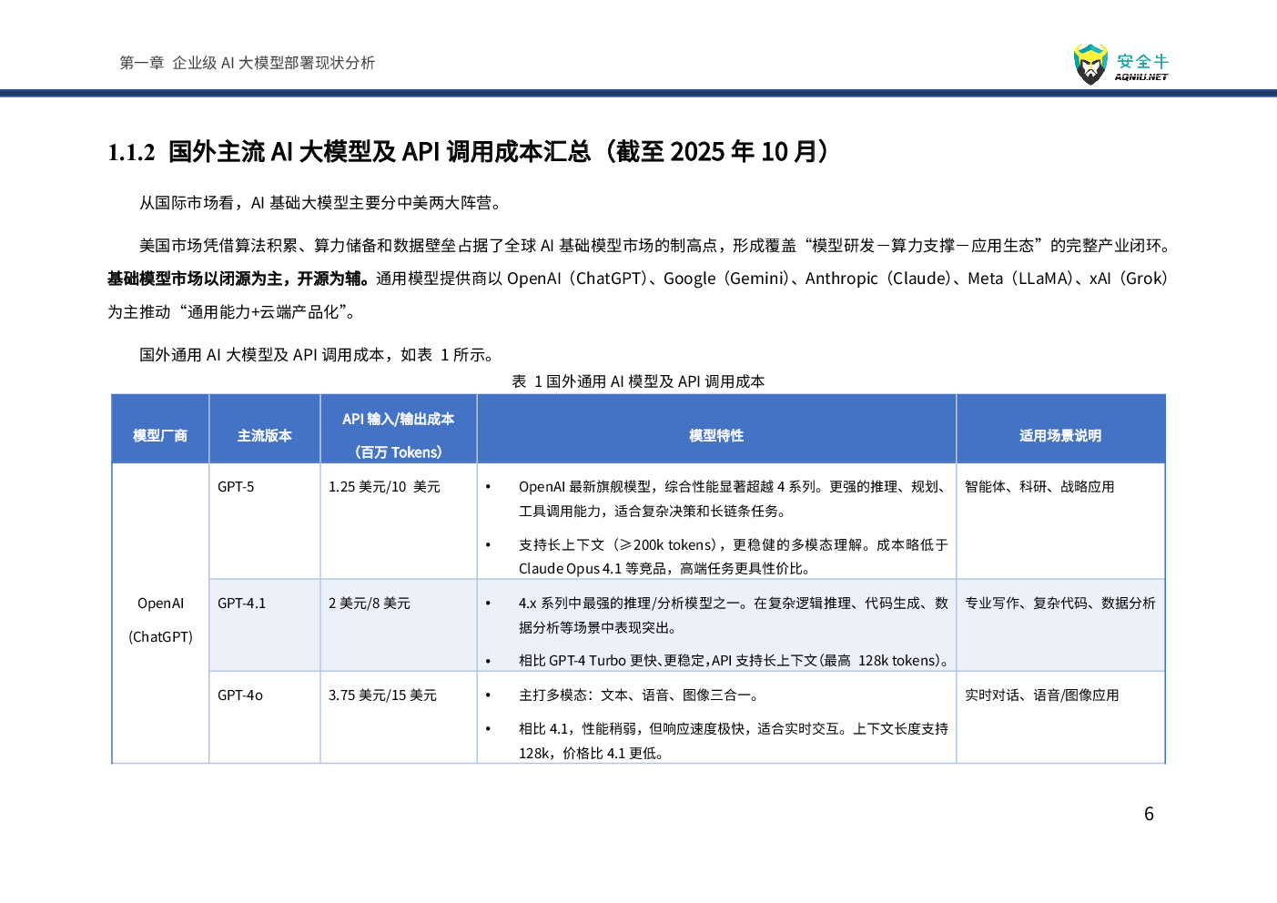Click the OpenAI (ChatGPT) vendor cell
The height and width of the screenshot is (903, 1277).
[x=160, y=620]
